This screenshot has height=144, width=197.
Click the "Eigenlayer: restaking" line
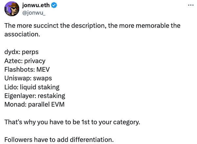tap(35, 96)
